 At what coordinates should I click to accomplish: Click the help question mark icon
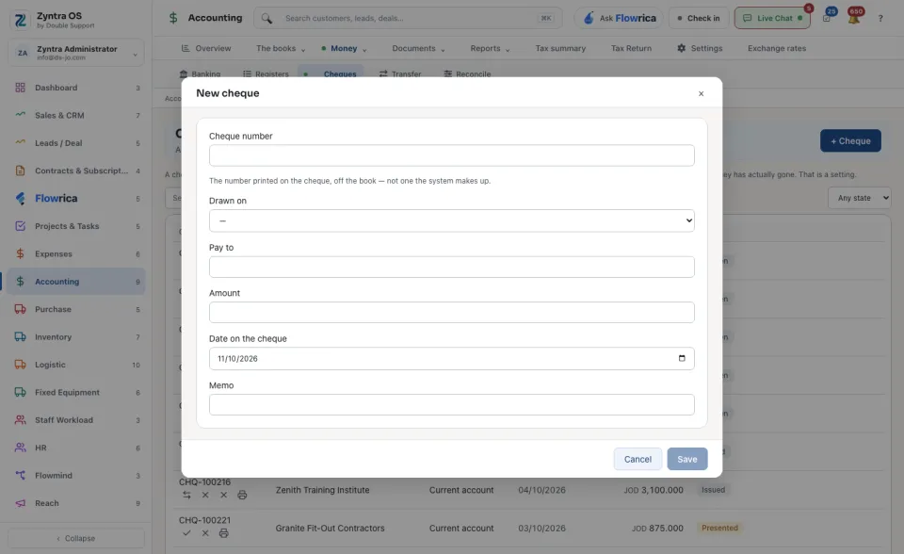[x=880, y=19]
